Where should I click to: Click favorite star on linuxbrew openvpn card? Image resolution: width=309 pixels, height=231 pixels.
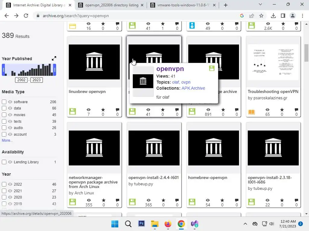(103, 109)
